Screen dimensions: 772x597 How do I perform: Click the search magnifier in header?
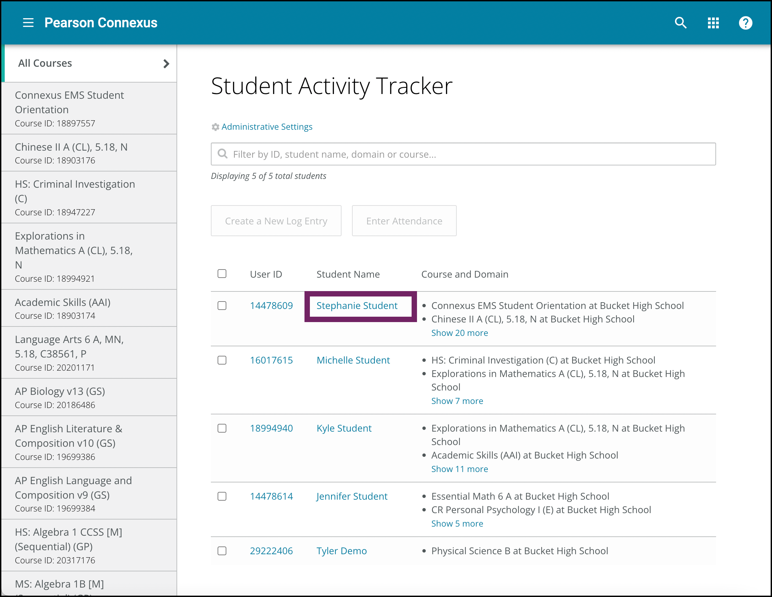pos(680,23)
